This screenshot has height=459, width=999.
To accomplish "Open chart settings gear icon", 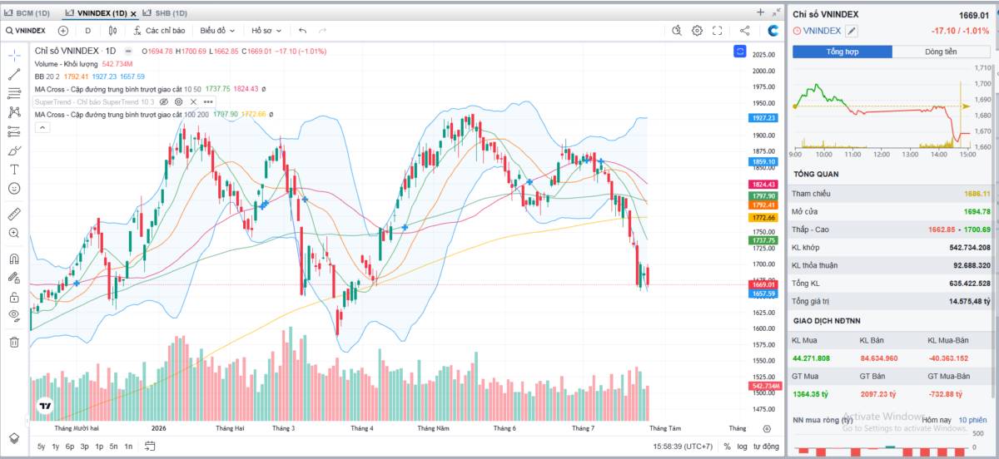I will [x=698, y=31].
